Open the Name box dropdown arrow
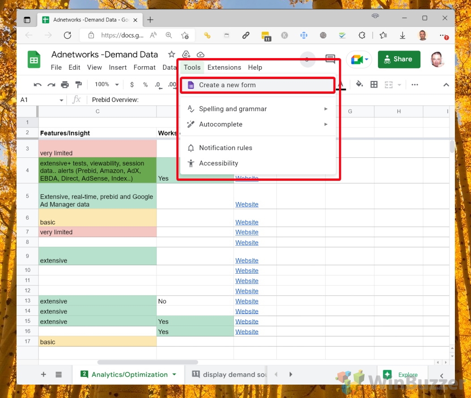 coord(61,100)
